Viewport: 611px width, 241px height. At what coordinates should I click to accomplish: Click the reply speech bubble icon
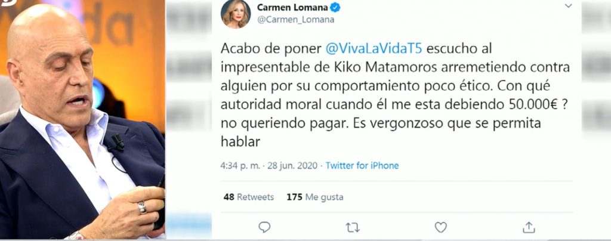point(264,227)
